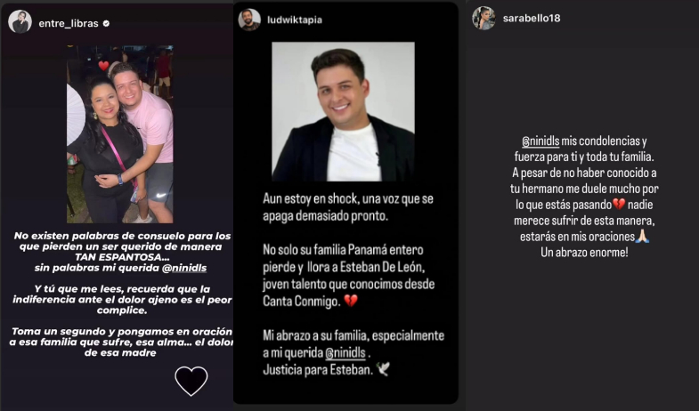Click the 'Un abrazo enorme!' text
Viewport: 699px width, 411px height.
pos(584,253)
